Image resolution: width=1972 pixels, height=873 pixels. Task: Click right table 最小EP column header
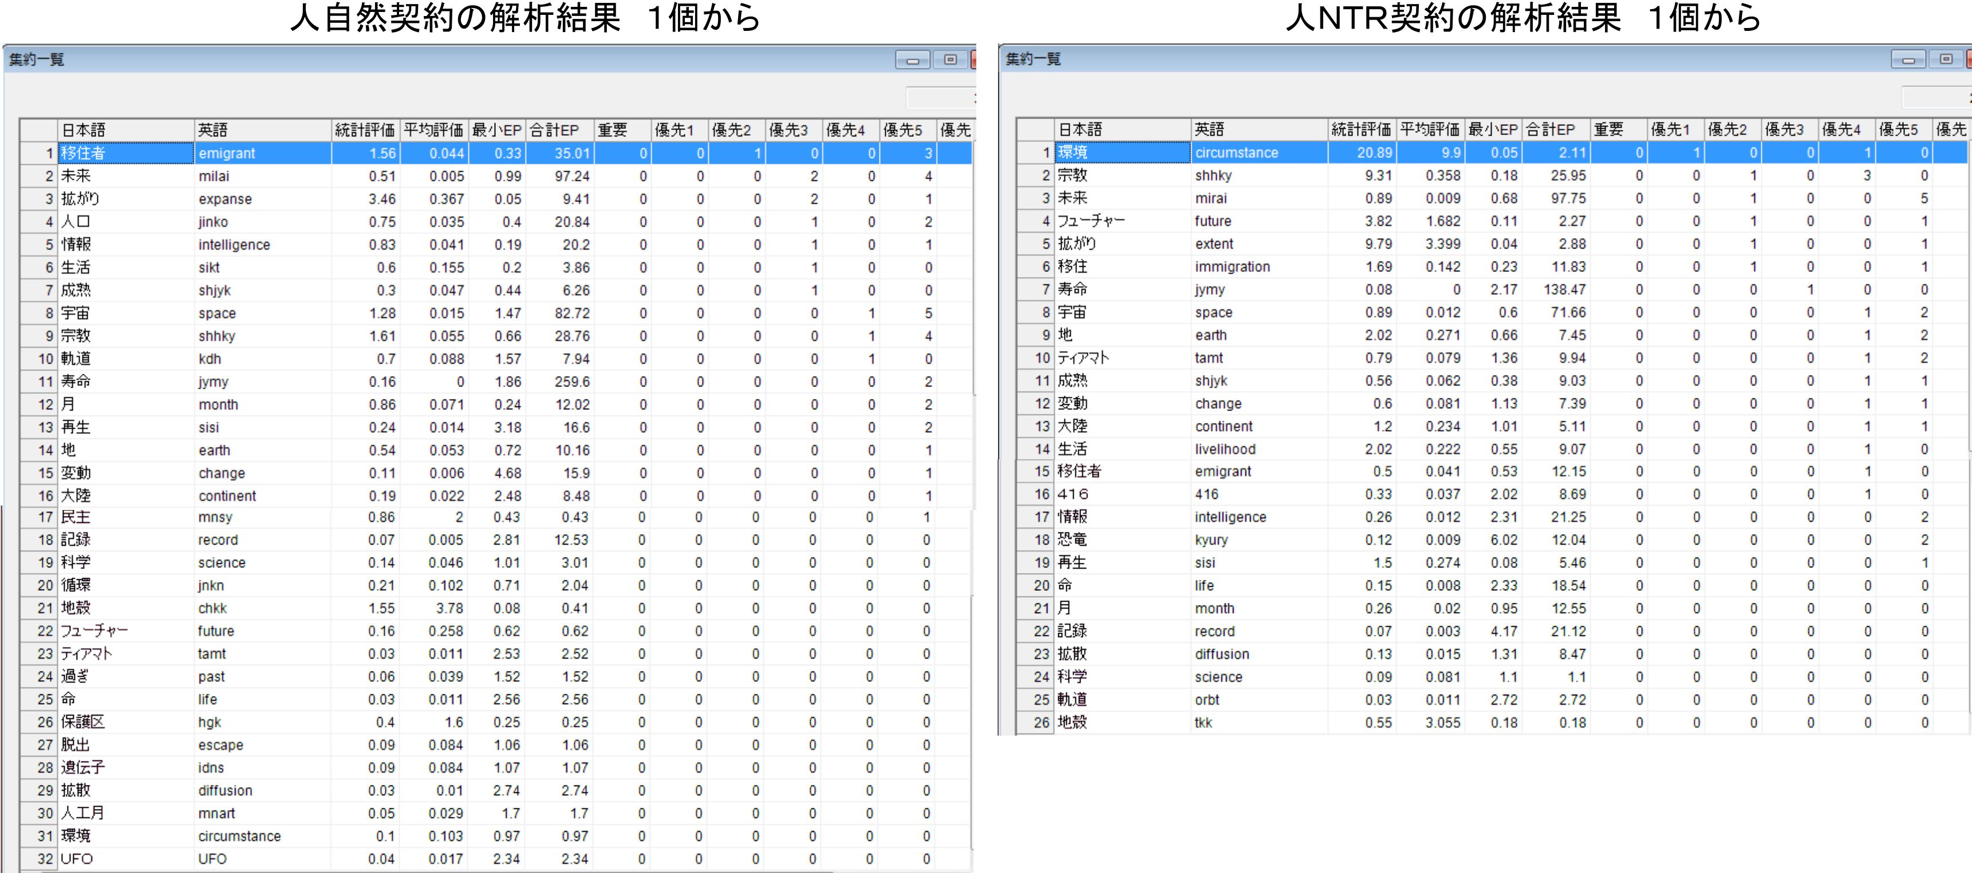pos(1492,129)
